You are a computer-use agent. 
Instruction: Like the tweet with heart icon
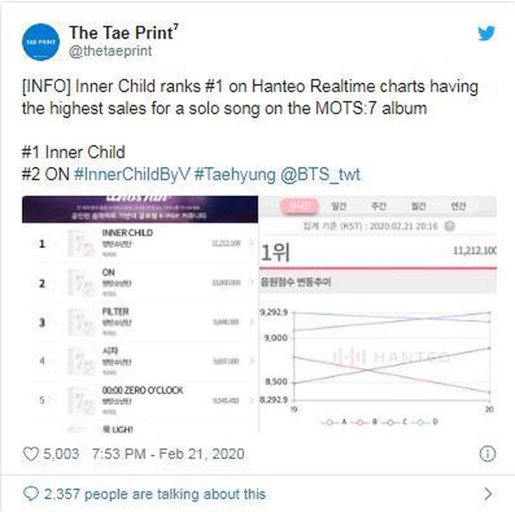(x=31, y=454)
